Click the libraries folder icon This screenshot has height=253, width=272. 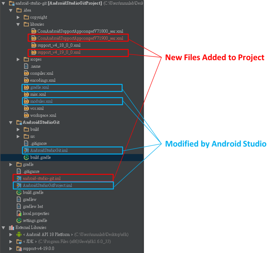(26, 24)
